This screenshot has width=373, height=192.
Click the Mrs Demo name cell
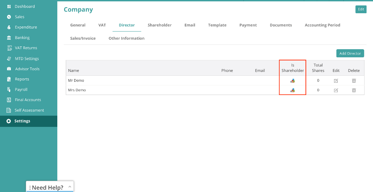click(x=77, y=90)
